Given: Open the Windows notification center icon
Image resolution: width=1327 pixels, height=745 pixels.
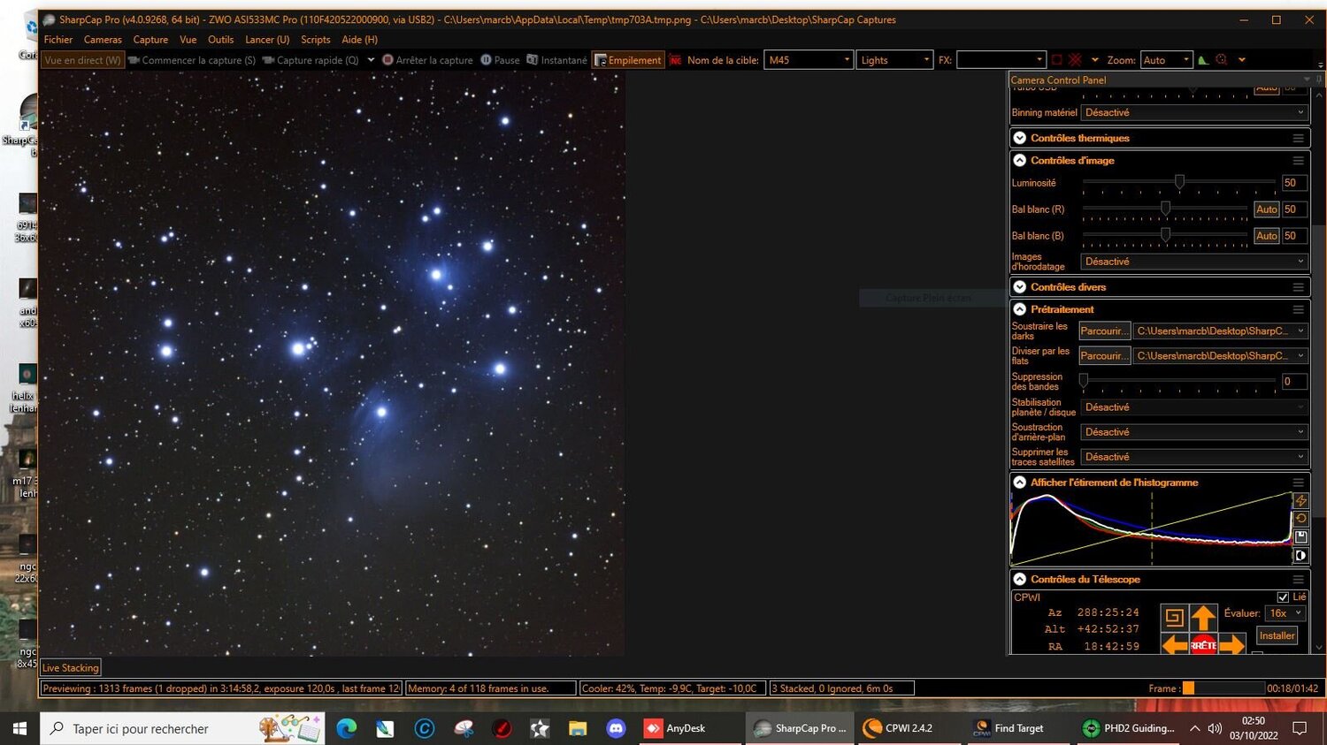Looking at the screenshot, I should click(1300, 728).
